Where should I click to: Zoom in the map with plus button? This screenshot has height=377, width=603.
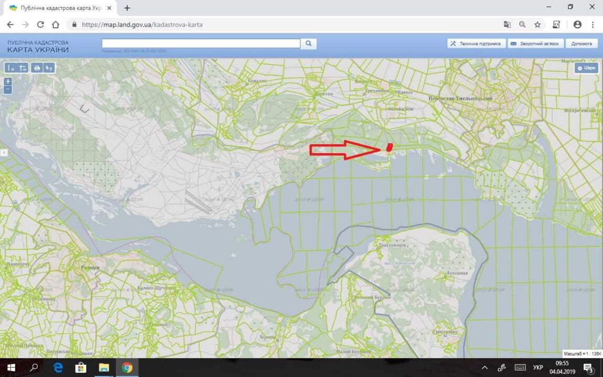point(8,81)
